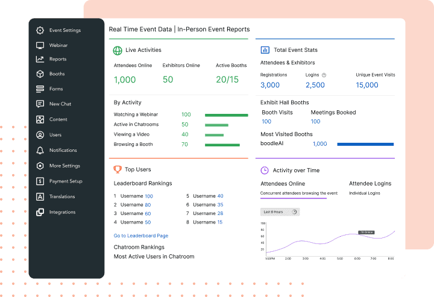Image resolution: width=434 pixels, height=297 pixels.
Task: Open the Integrations menu item
Action: click(x=62, y=212)
